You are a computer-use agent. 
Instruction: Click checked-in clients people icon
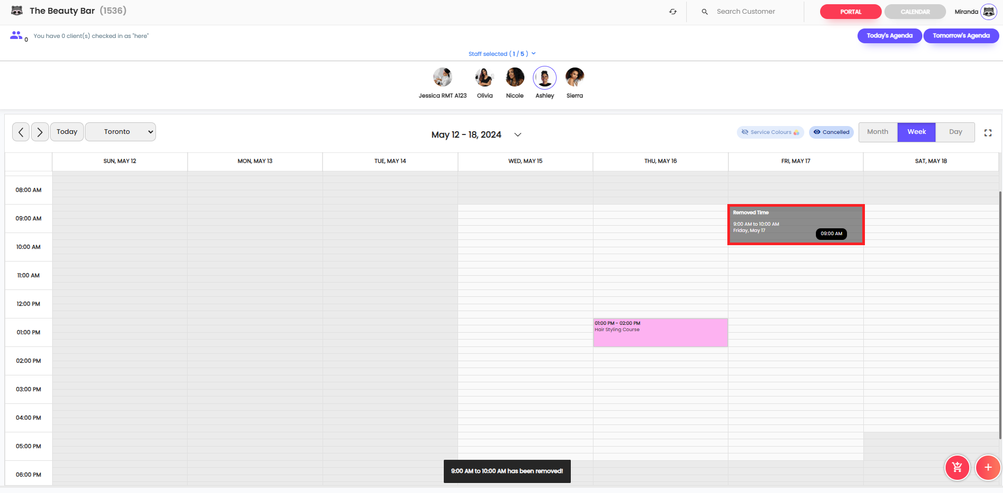(16, 35)
